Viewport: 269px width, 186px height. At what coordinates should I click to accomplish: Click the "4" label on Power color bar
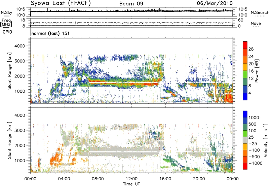(249, 93)
